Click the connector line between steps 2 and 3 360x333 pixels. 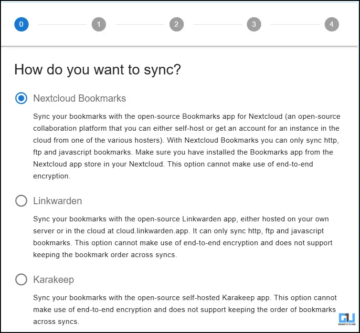(215, 24)
